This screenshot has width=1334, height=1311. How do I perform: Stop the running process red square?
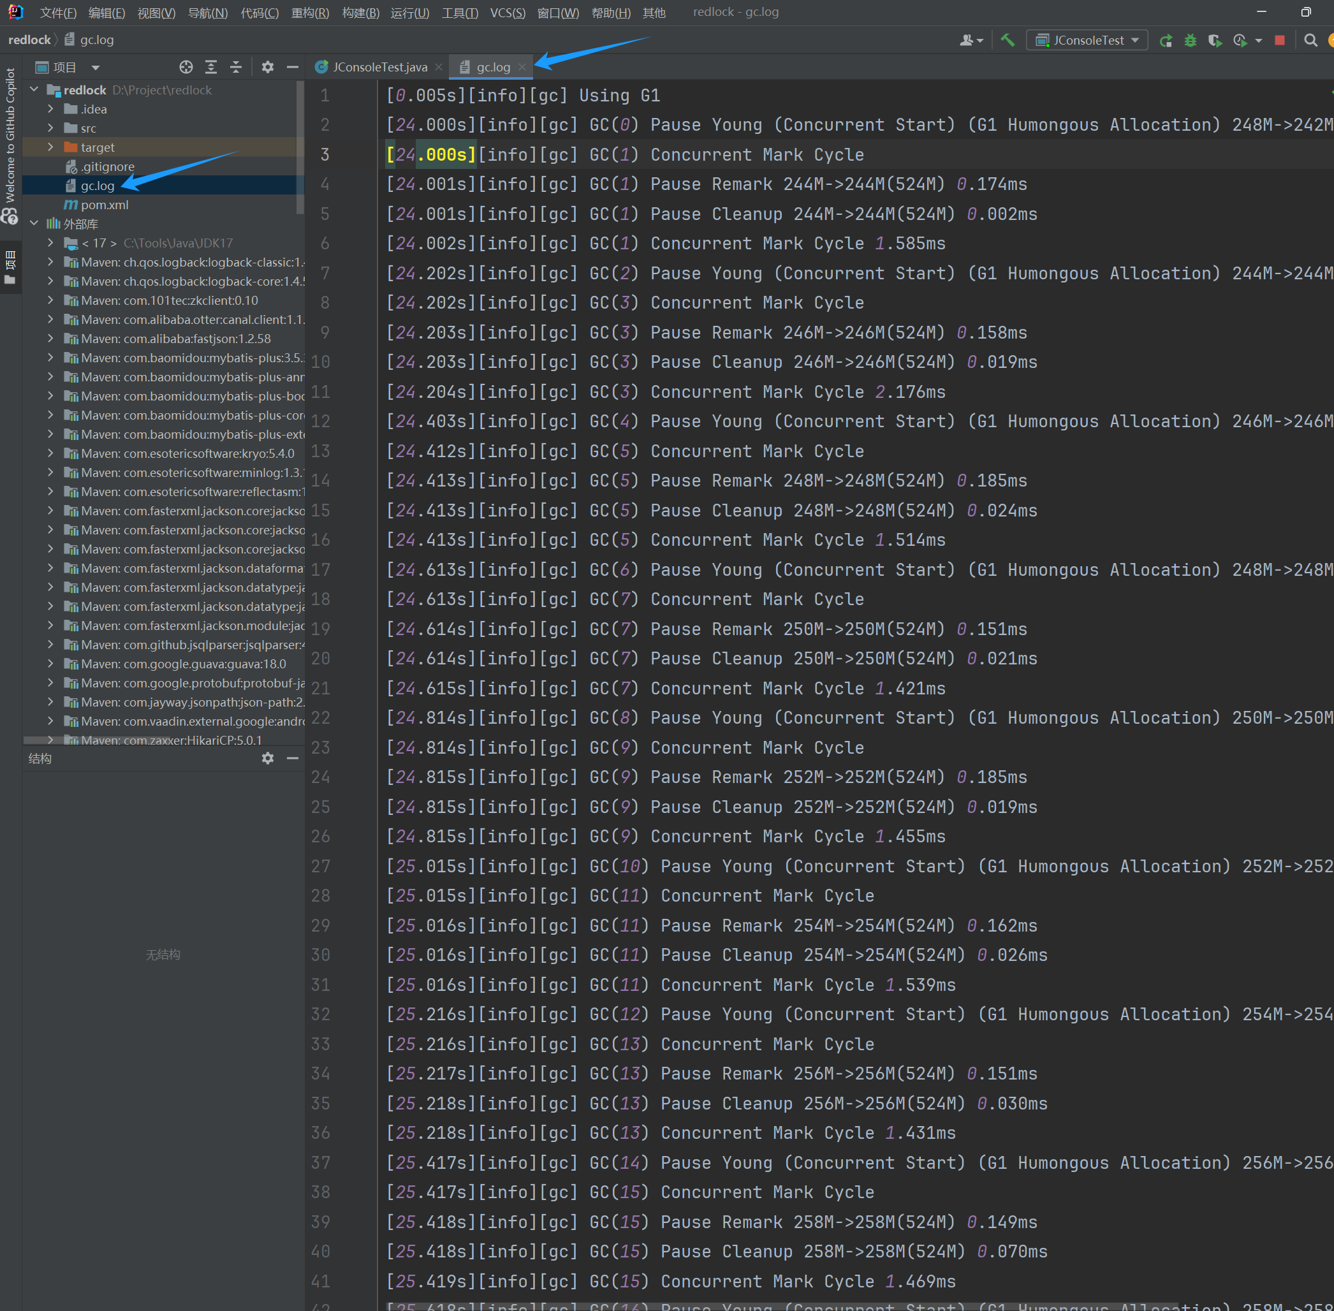pos(1280,41)
